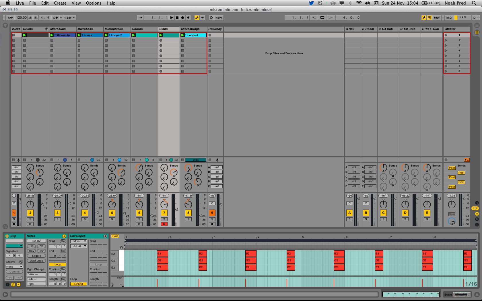
Task: Open the View menu
Action: point(76,3)
